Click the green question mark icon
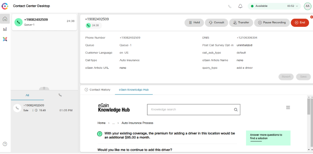The image size is (313, 154). (100, 134)
